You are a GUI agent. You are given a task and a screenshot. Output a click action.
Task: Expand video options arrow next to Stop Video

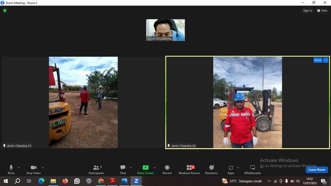pos(43,168)
